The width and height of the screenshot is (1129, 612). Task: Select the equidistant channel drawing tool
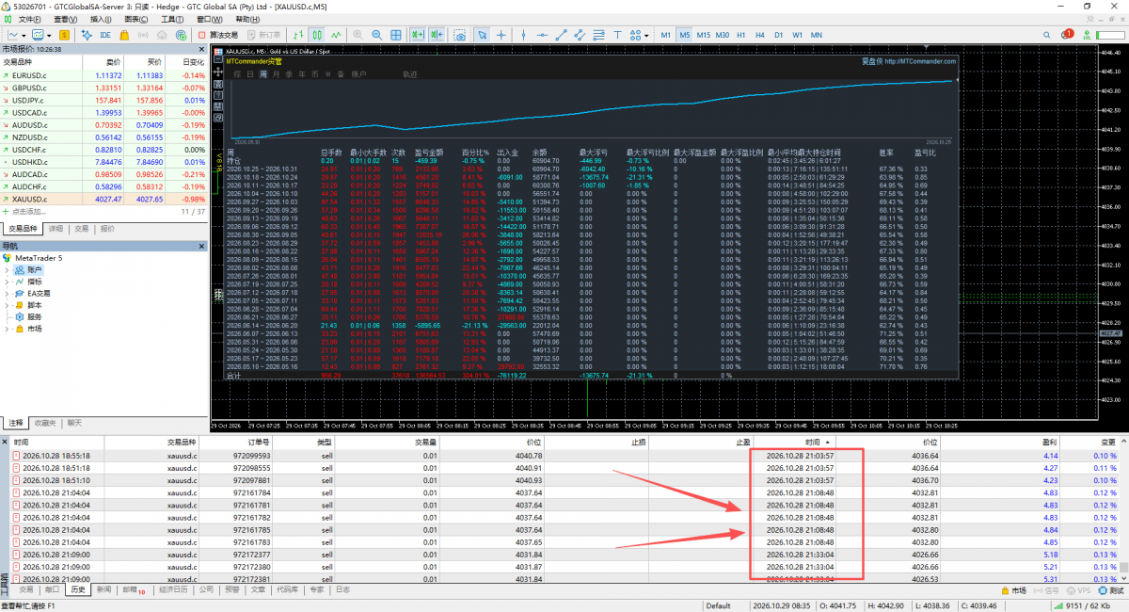point(580,35)
